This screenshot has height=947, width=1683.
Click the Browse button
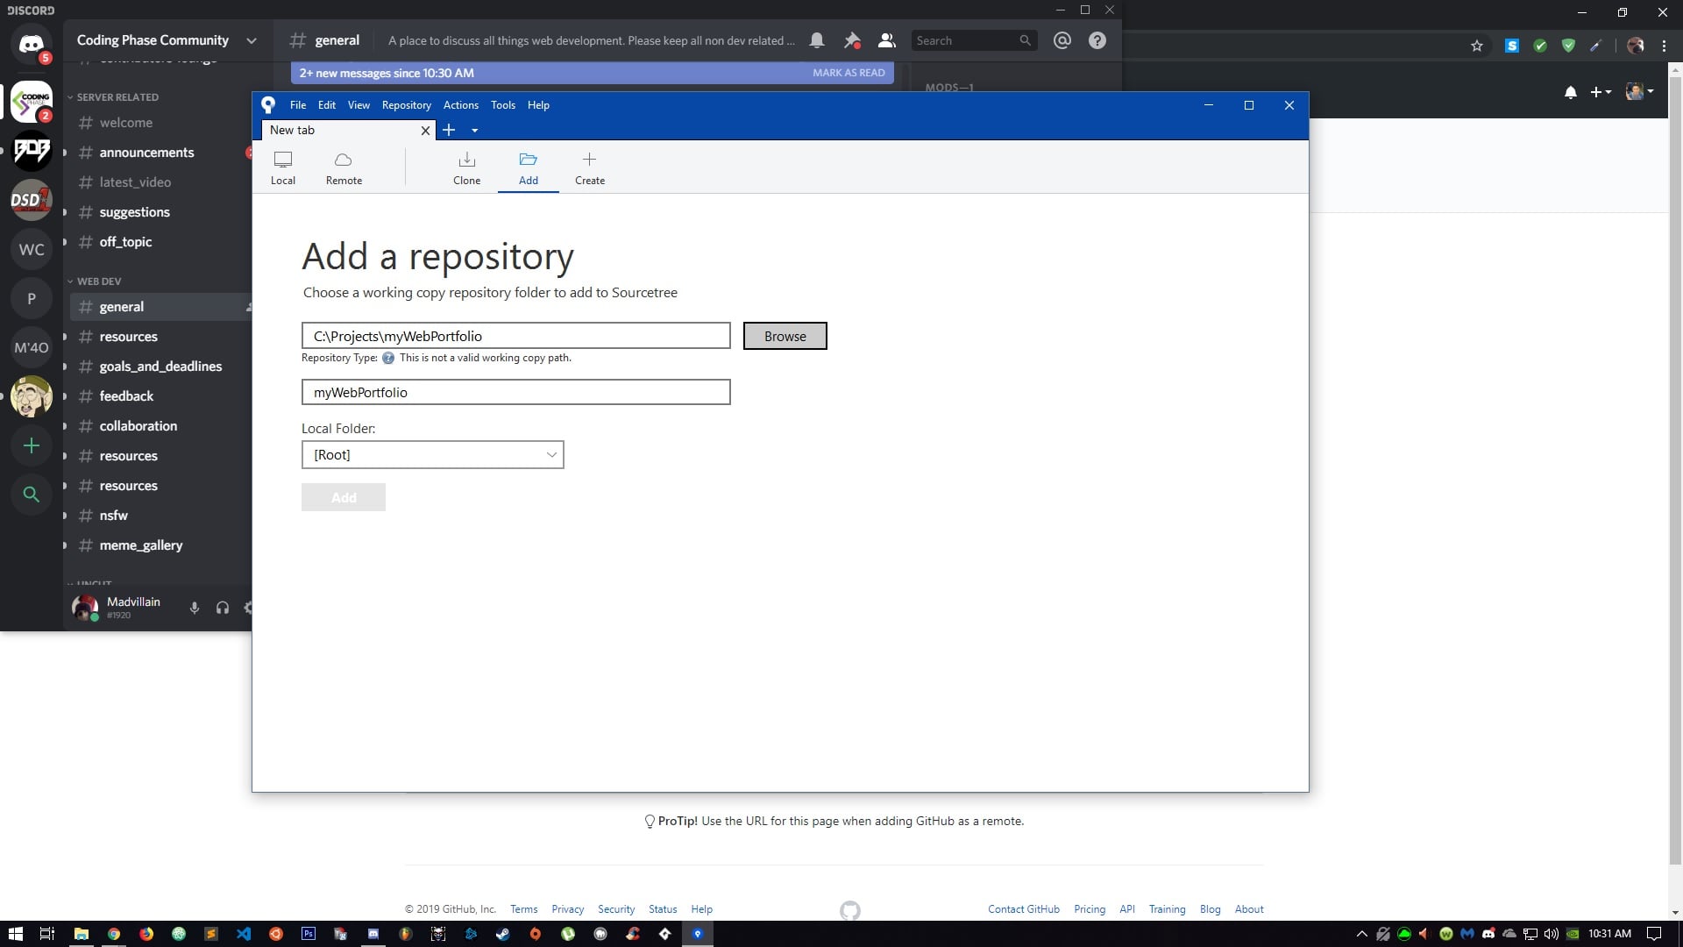point(785,336)
